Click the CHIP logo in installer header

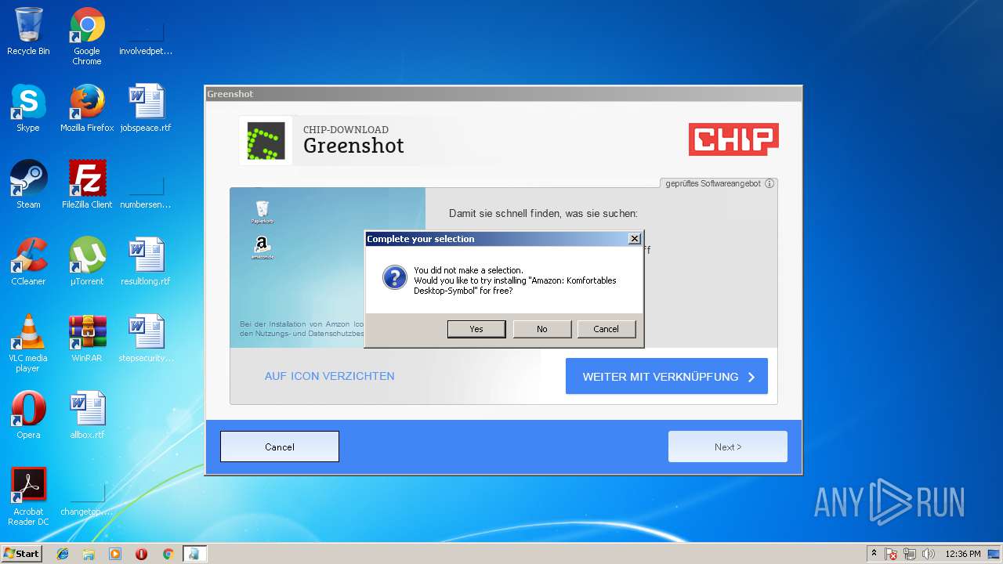point(733,139)
